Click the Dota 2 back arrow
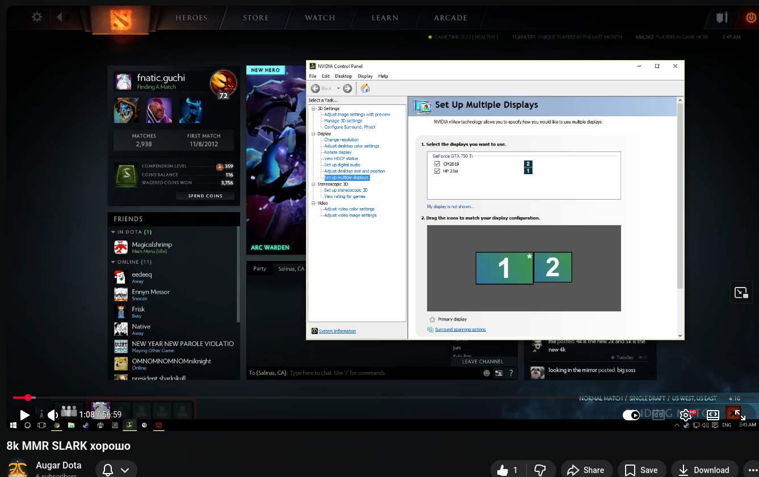The width and height of the screenshot is (759, 477). (x=59, y=17)
